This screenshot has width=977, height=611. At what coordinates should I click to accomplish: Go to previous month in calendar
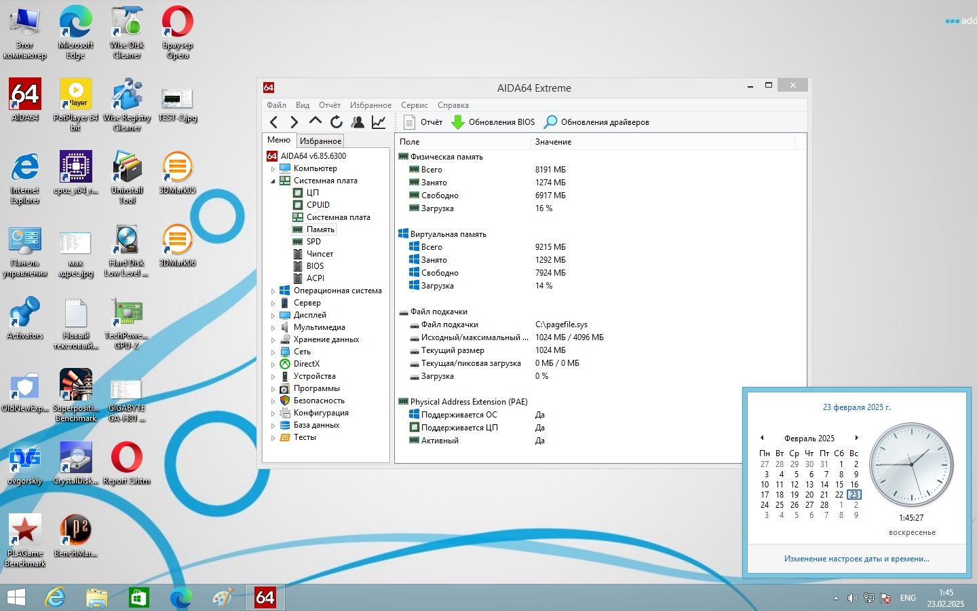pyautogui.click(x=762, y=438)
